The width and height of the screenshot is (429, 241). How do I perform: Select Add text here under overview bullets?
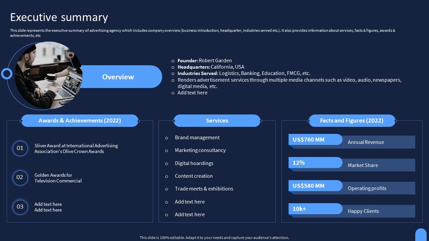click(x=192, y=93)
